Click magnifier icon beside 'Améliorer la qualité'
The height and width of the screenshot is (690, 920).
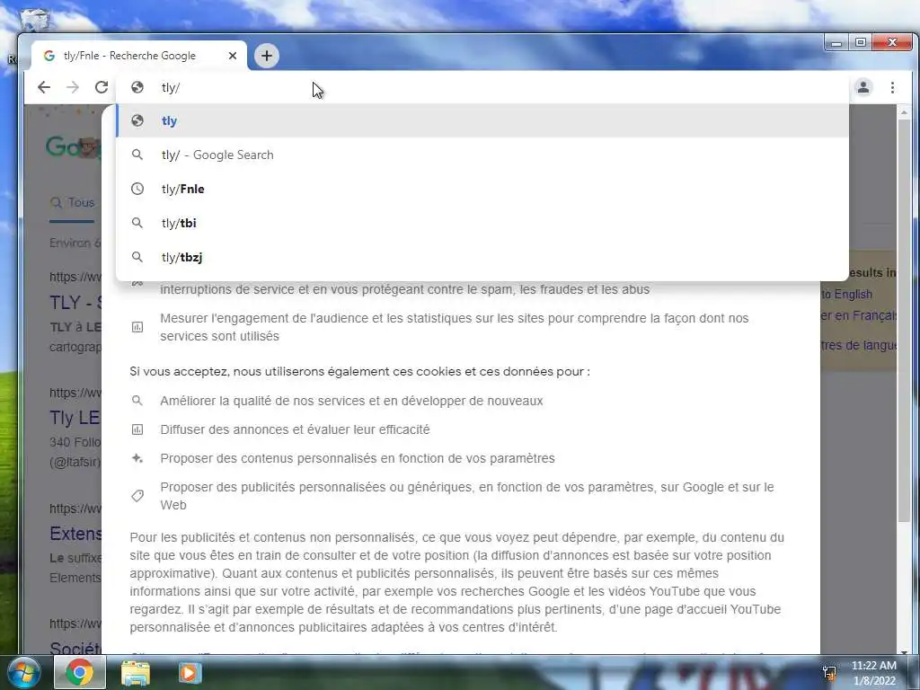click(x=137, y=401)
